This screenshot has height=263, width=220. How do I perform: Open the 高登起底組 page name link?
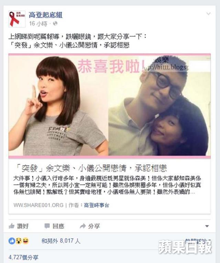pyautogui.click(x=46, y=15)
